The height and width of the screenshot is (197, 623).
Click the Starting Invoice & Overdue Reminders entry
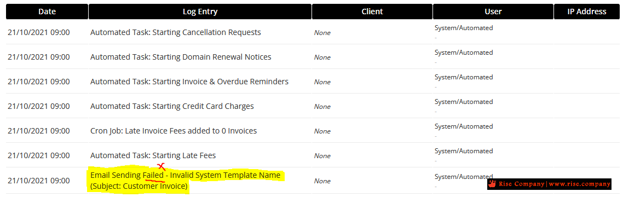click(189, 82)
